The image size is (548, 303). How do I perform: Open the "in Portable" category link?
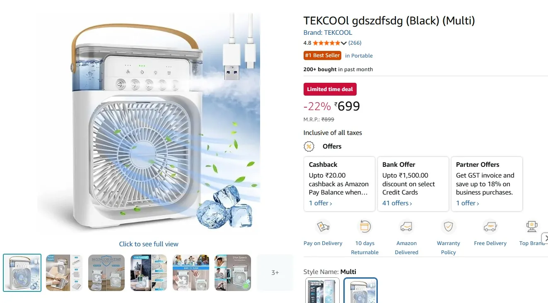359,56
